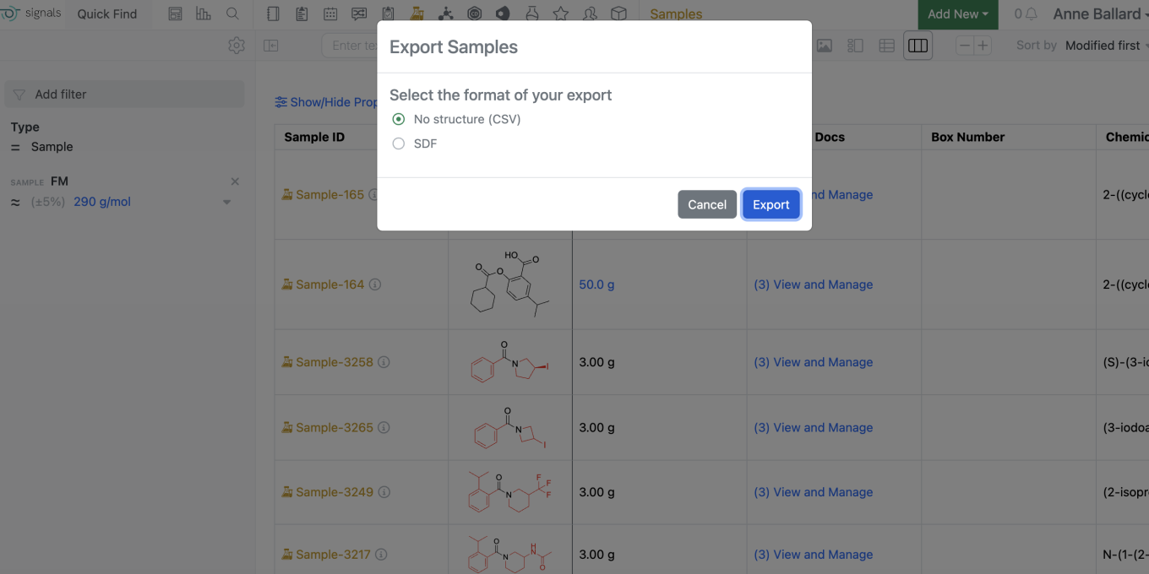
Task: Click the Export button in dialog
Action: [x=771, y=204]
